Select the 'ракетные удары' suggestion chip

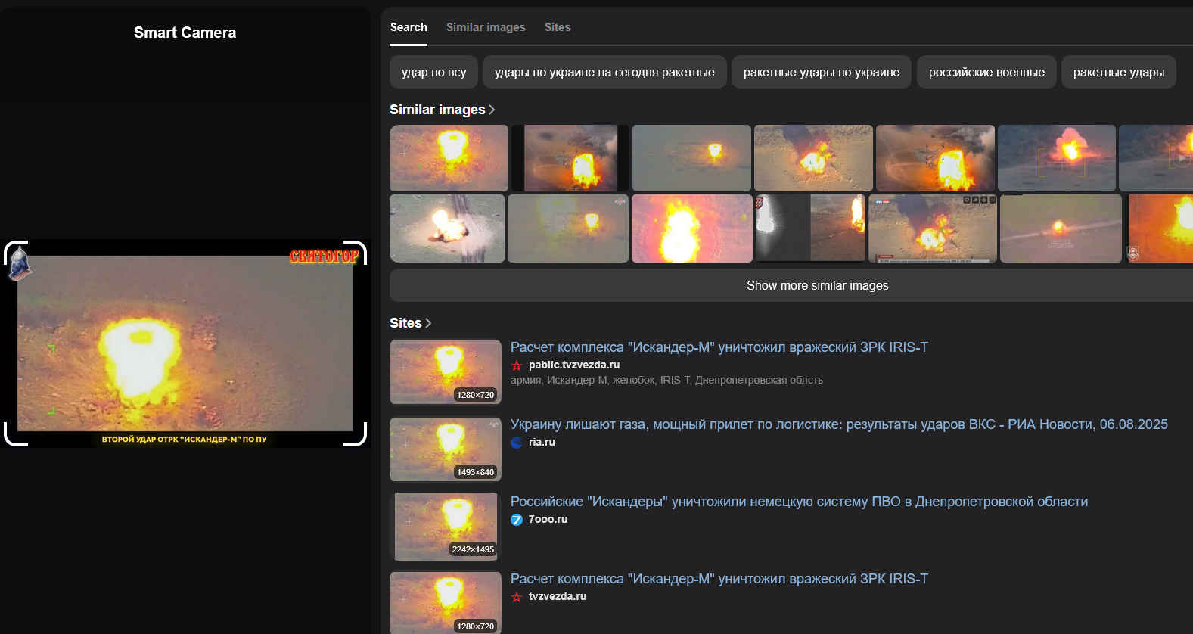pos(1119,72)
